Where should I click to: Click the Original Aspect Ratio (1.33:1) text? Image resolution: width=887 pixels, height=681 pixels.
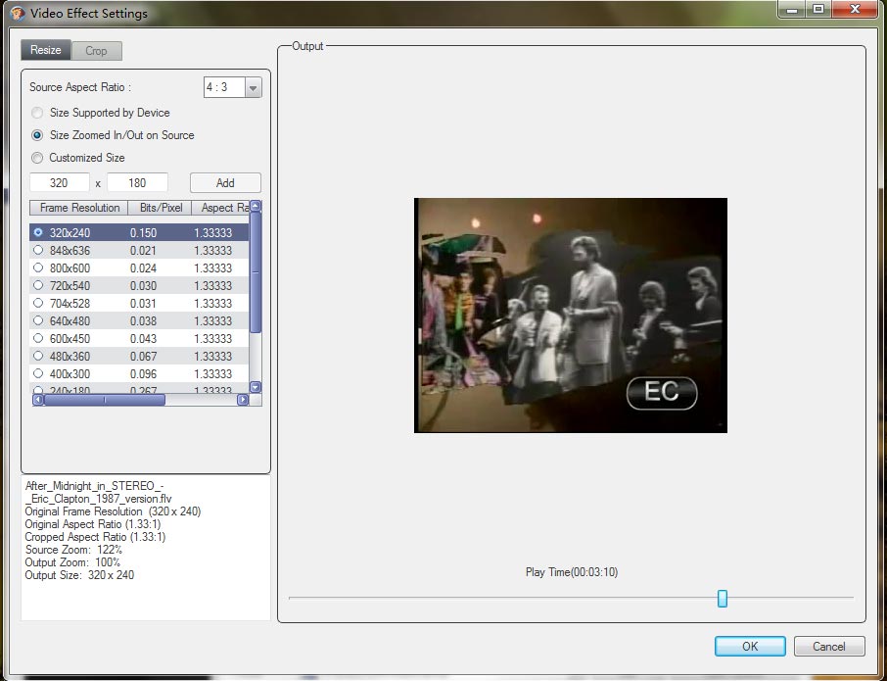click(93, 524)
